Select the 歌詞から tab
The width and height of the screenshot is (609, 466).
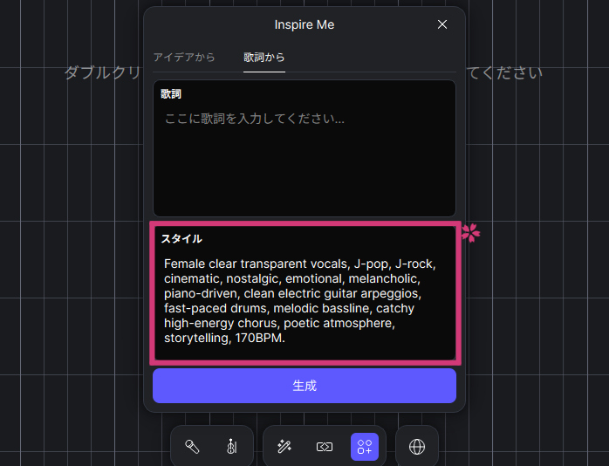click(264, 58)
